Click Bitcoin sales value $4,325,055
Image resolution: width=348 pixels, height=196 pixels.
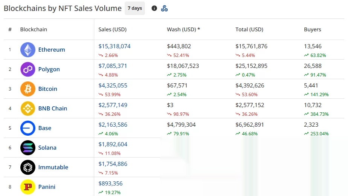click(x=113, y=85)
